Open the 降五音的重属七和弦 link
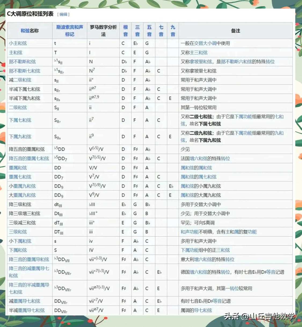302x327 pixels. [x=29, y=158]
